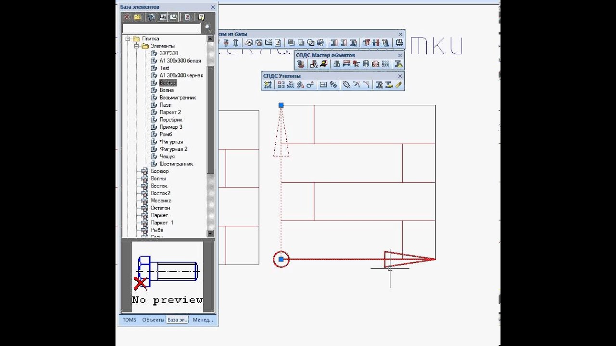Screen dimensions: 616x346
Task: Close the СПДС Утилиты toolbar
Action: (x=400, y=76)
